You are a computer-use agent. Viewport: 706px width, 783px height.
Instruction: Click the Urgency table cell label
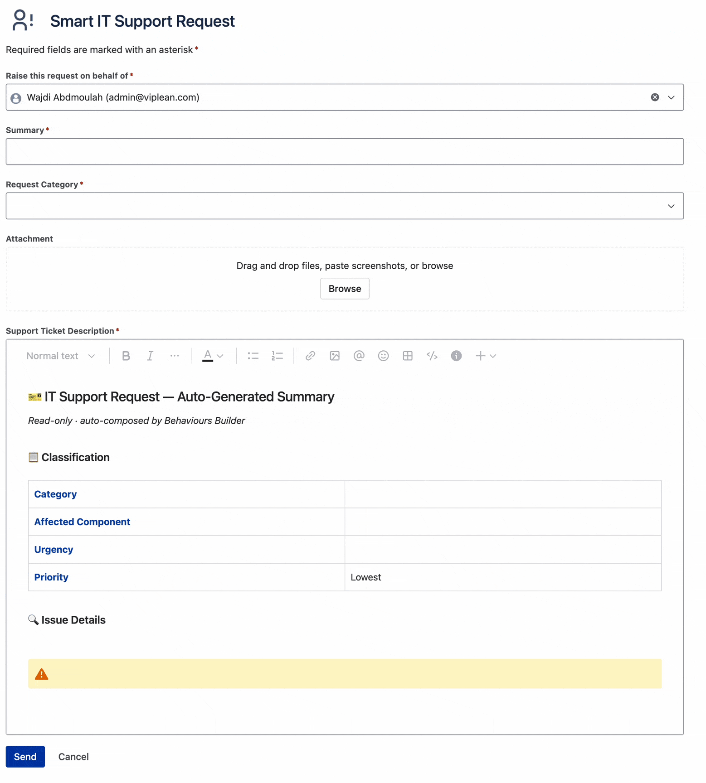(x=54, y=550)
